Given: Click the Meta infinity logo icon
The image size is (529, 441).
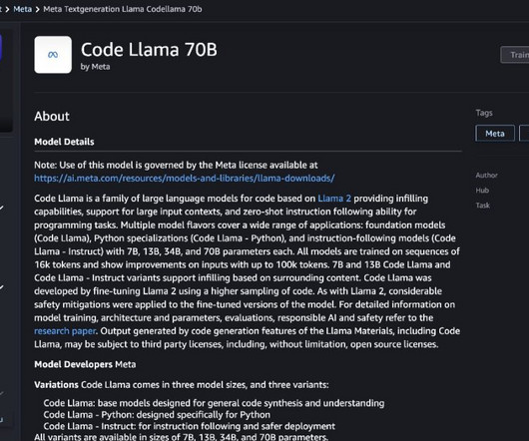Looking at the screenshot, I should click(53, 55).
